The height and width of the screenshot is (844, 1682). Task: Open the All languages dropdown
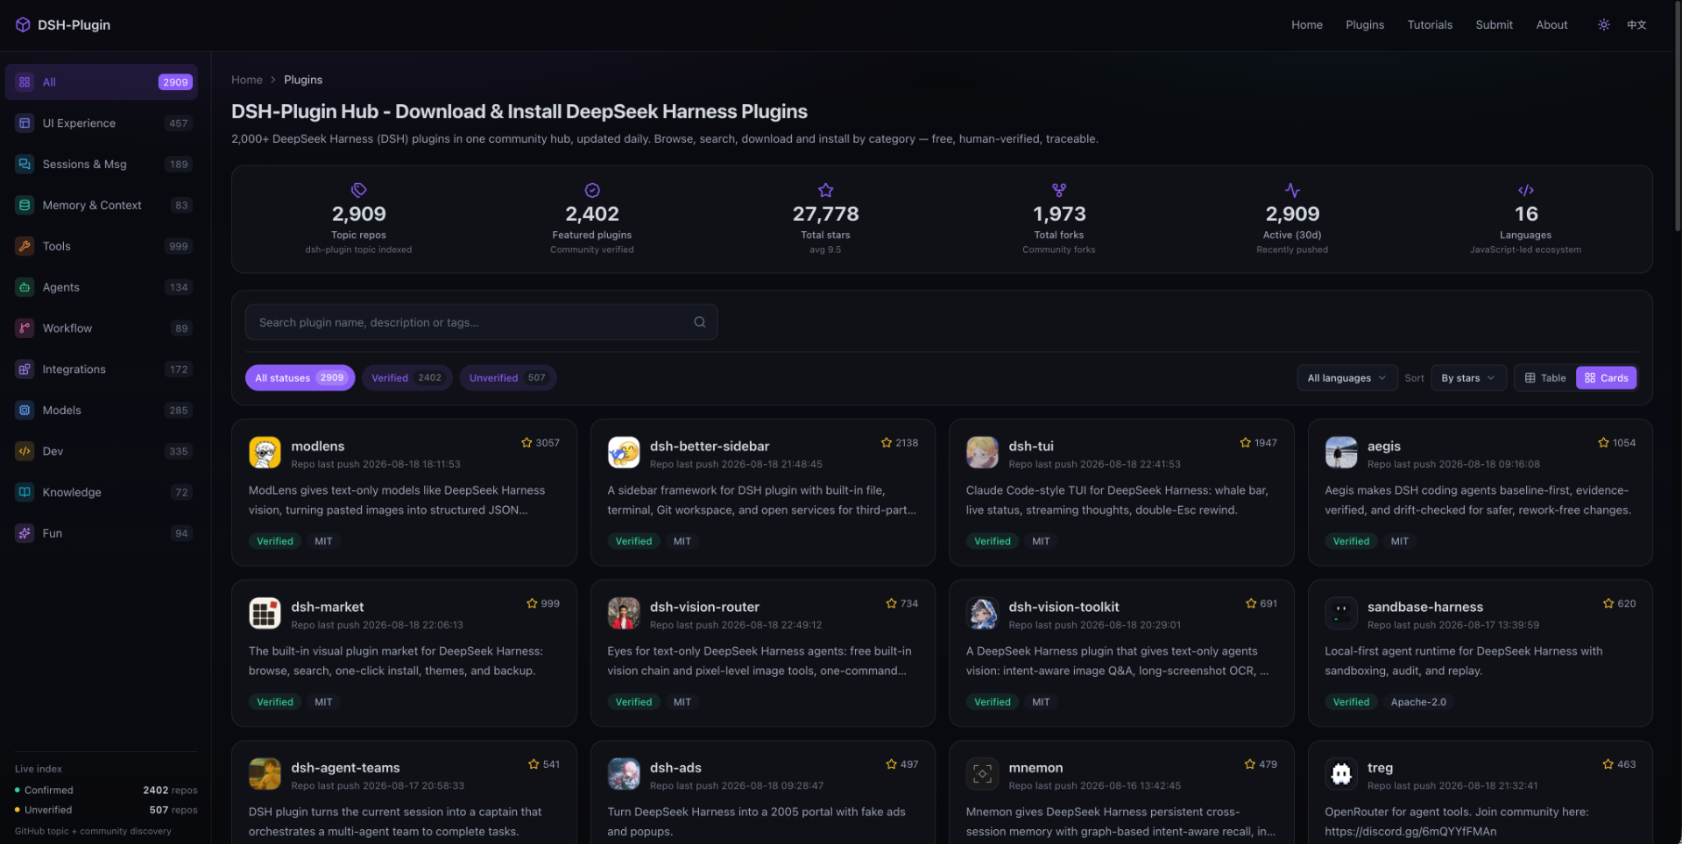(x=1347, y=378)
